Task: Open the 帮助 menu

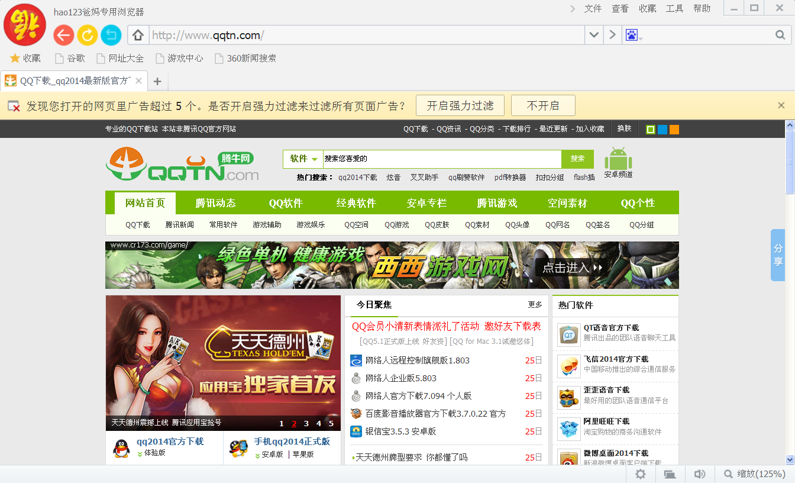Action: [x=702, y=8]
